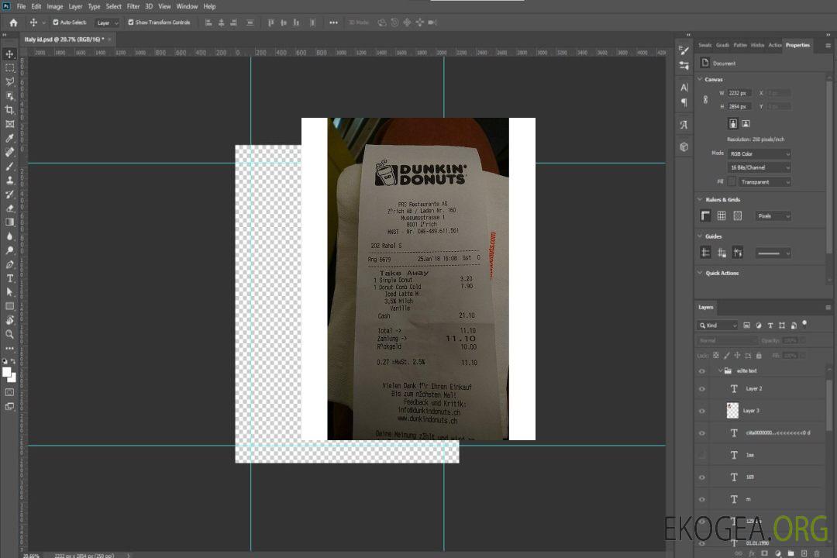This screenshot has height=558, width=837.
Task: Click the foreground color swatch
Action: coord(7,372)
